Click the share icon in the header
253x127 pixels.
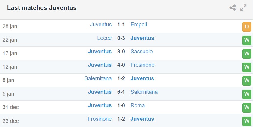point(233,8)
